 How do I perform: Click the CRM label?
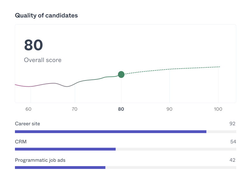coord(21,142)
